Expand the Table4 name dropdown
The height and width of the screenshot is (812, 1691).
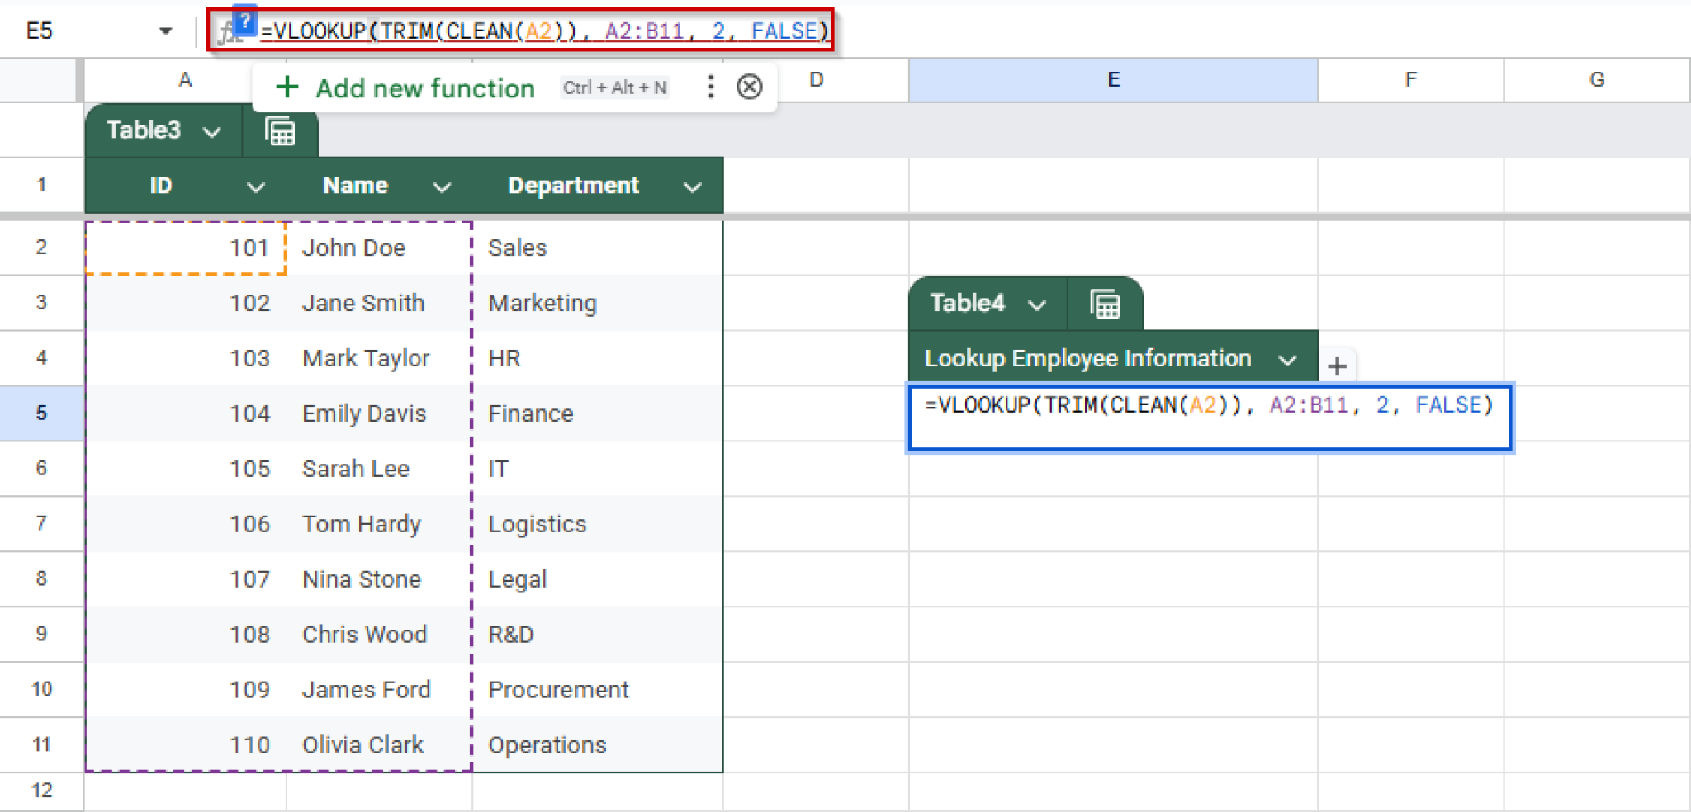[x=1037, y=304]
